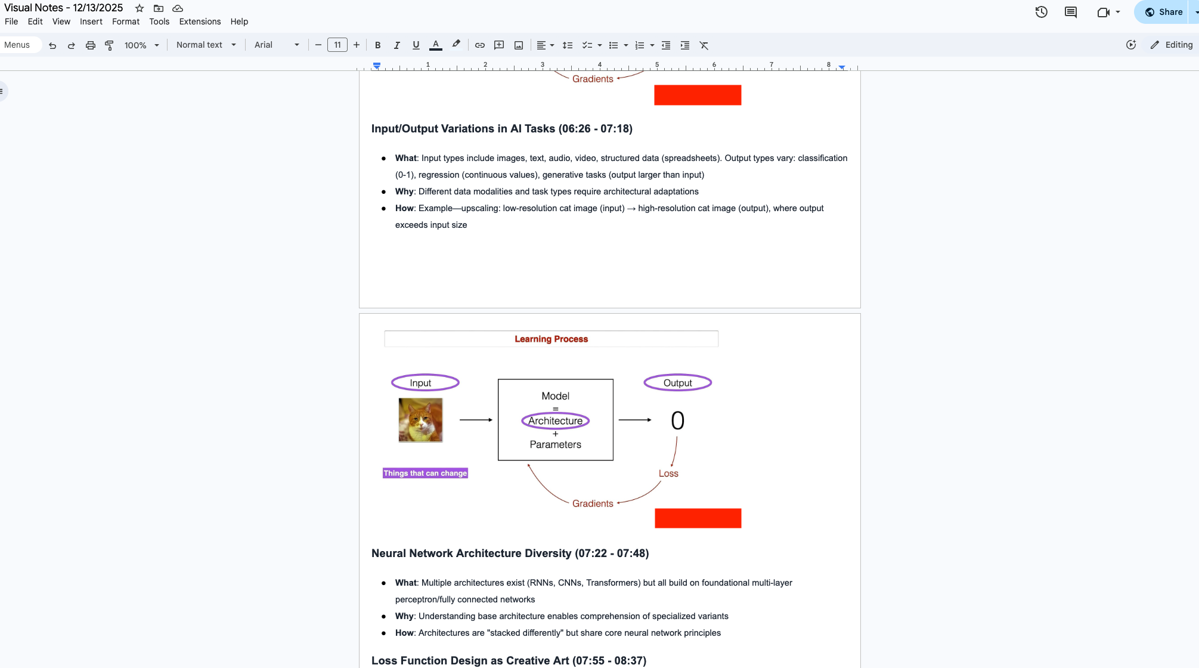The height and width of the screenshot is (668, 1199).
Task: Open version history clock icon
Action: (x=1041, y=12)
